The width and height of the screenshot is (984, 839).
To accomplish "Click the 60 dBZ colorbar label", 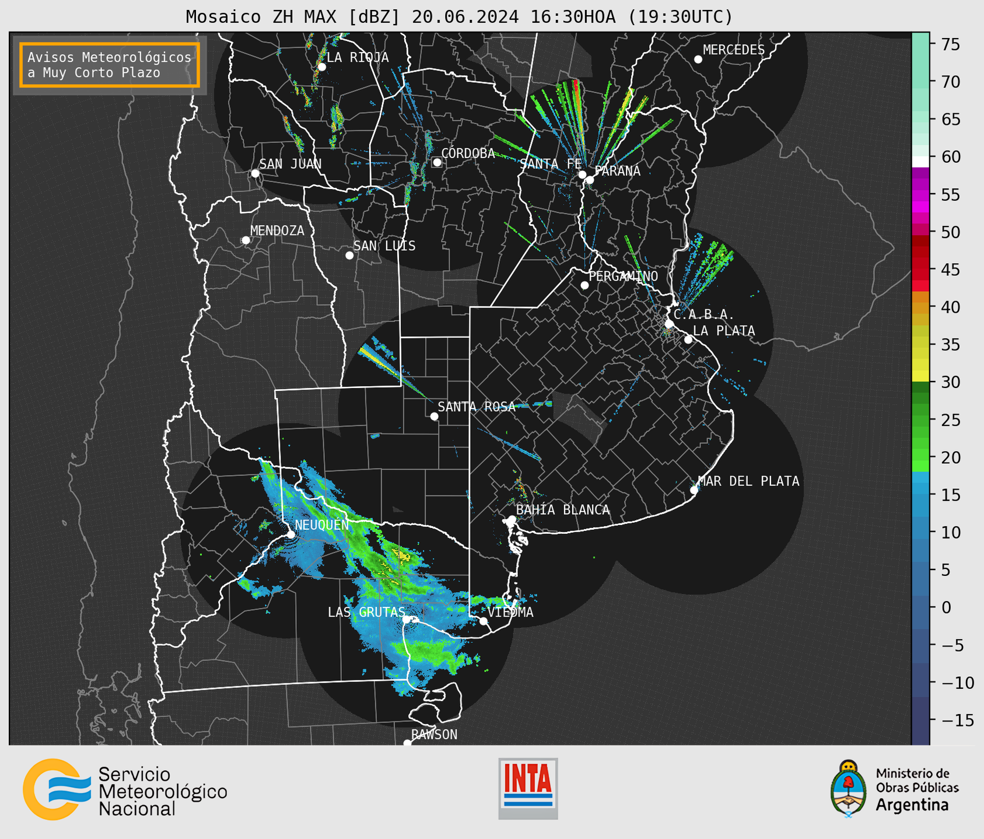I will tap(950, 157).
